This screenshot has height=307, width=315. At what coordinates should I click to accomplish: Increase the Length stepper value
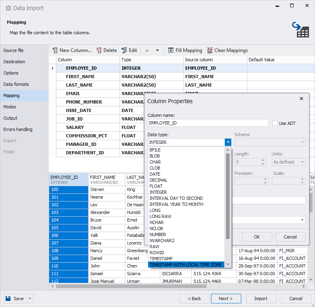coord(263,160)
